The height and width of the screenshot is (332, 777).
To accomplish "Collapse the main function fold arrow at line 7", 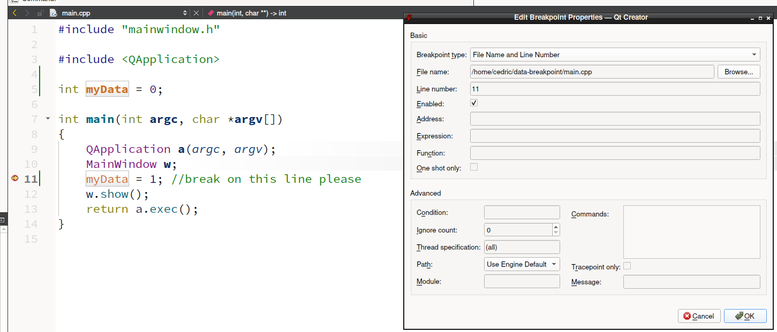I will (48, 118).
